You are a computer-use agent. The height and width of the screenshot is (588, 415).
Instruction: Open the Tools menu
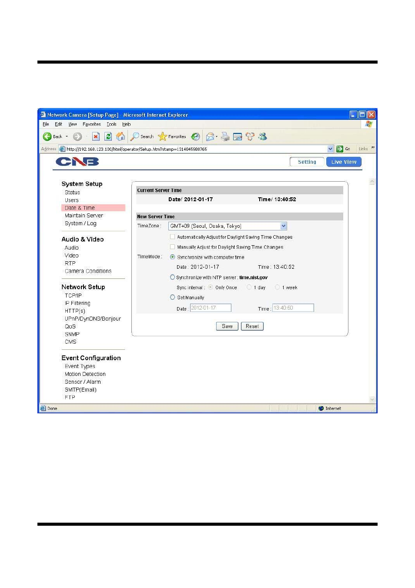click(111, 124)
